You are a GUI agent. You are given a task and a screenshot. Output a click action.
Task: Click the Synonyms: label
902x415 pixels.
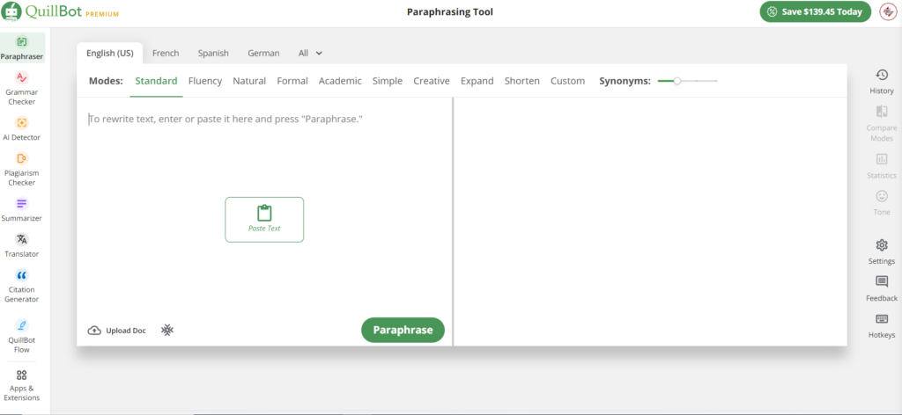pyautogui.click(x=625, y=81)
